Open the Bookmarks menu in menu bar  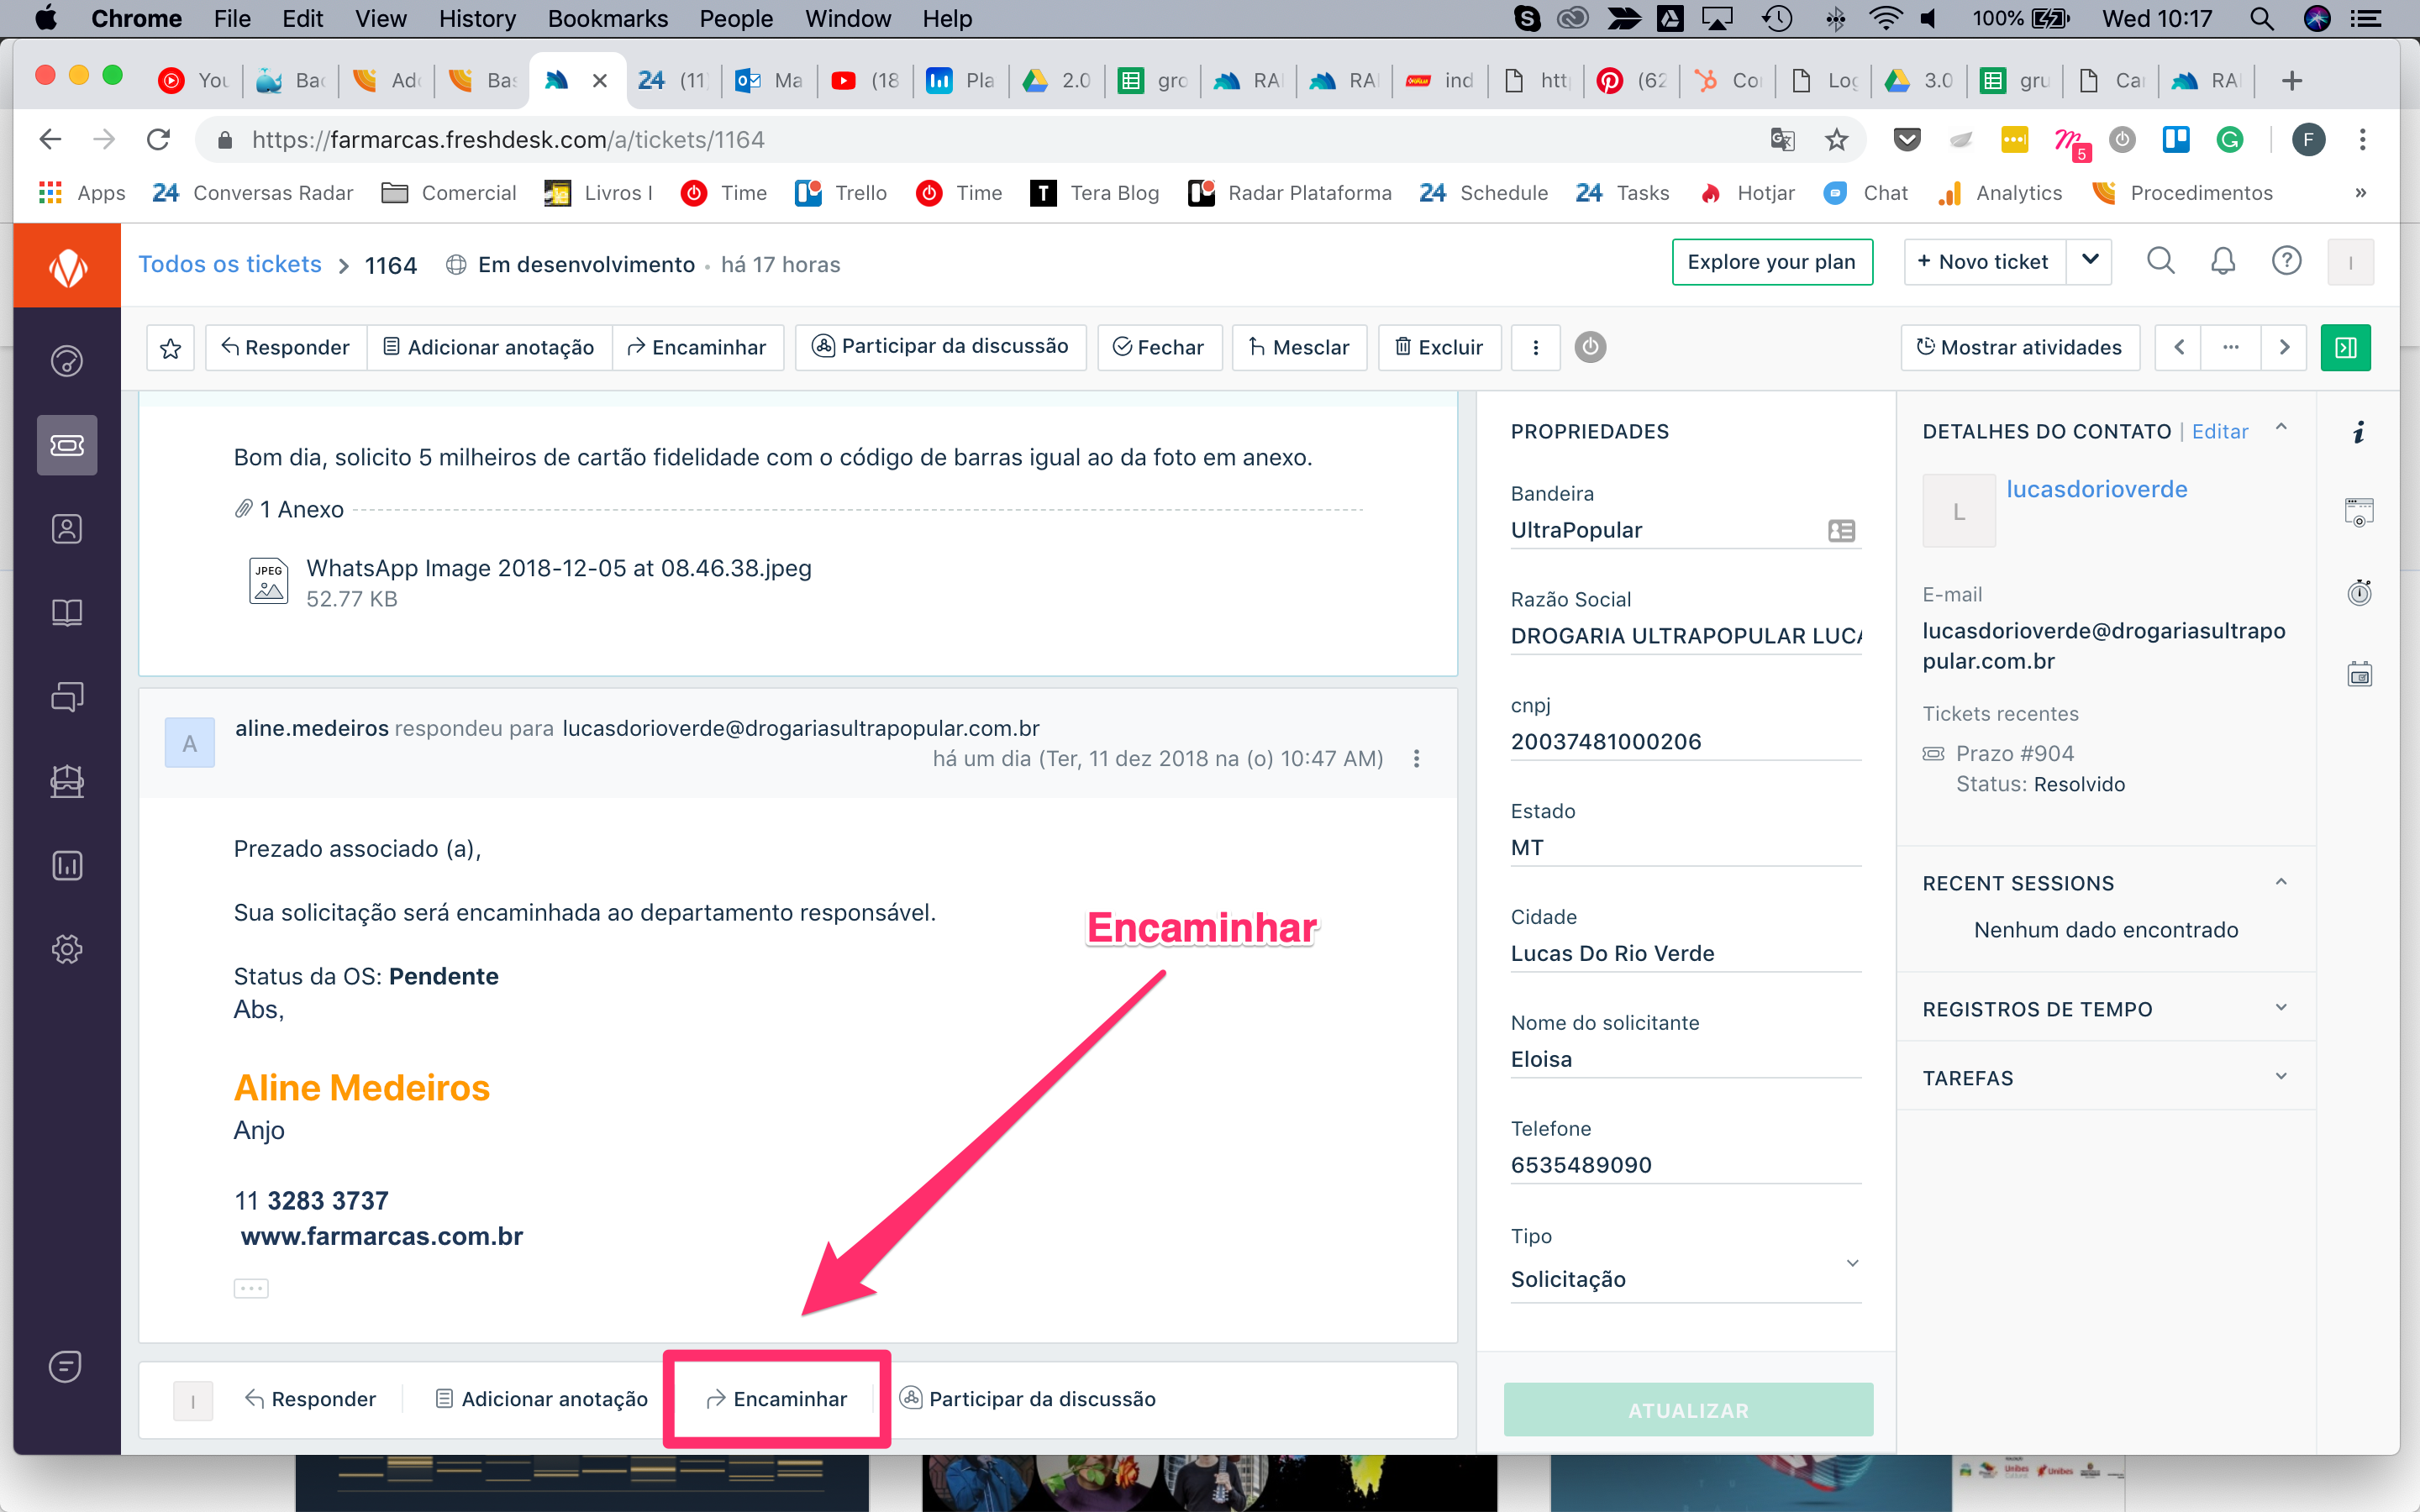tap(607, 18)
